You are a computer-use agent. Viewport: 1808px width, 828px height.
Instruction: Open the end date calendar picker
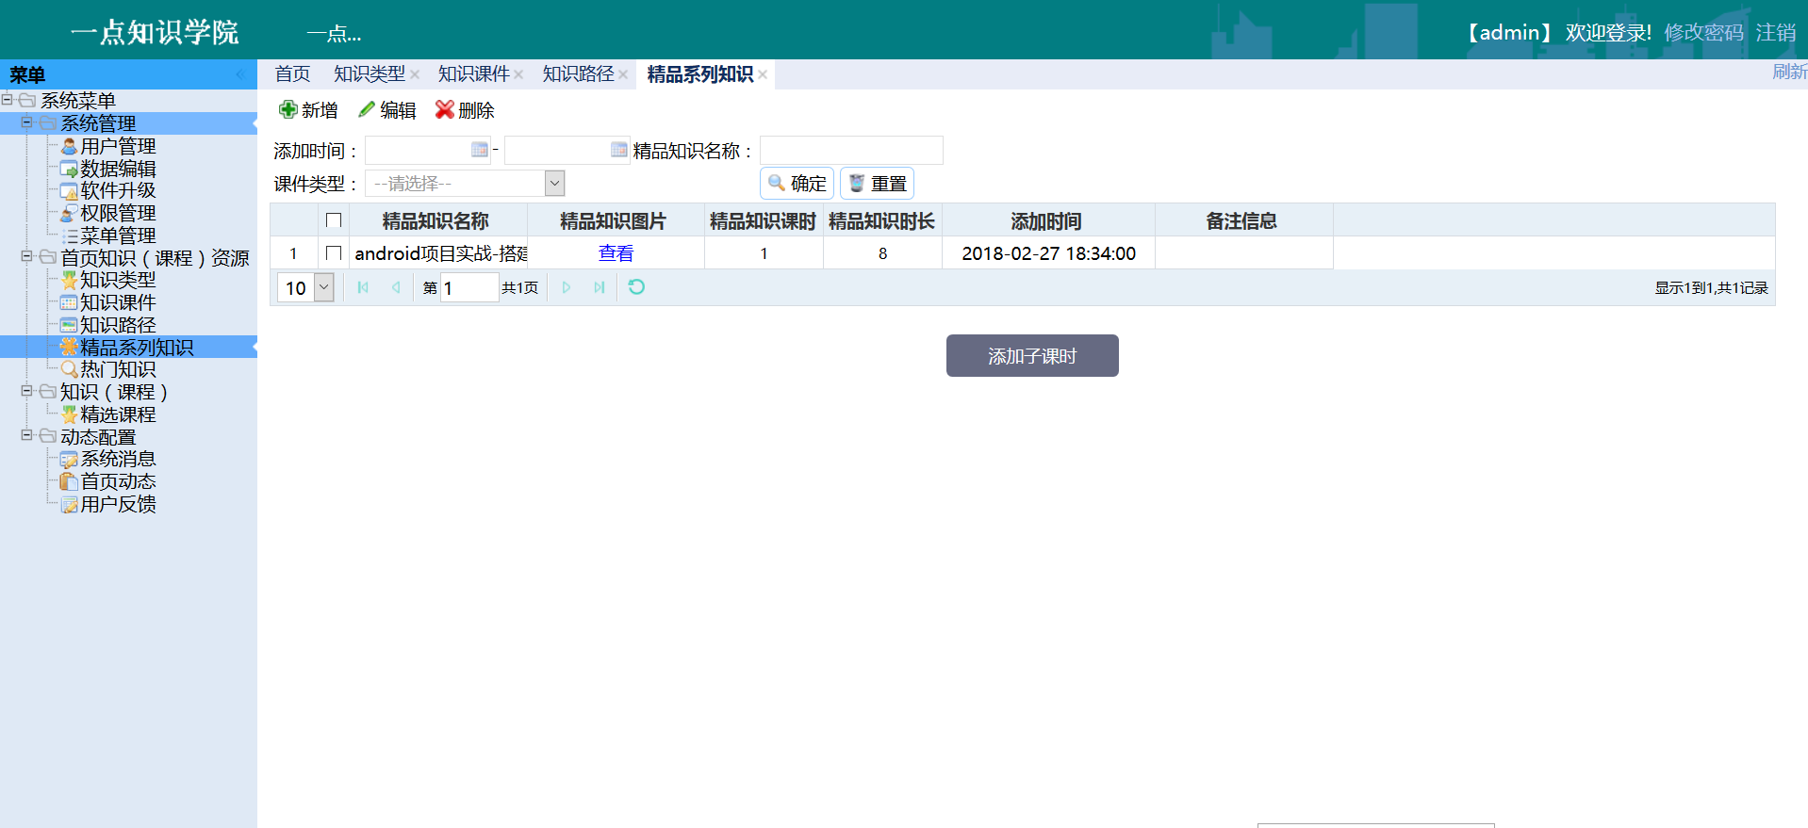tap(618, 150)
